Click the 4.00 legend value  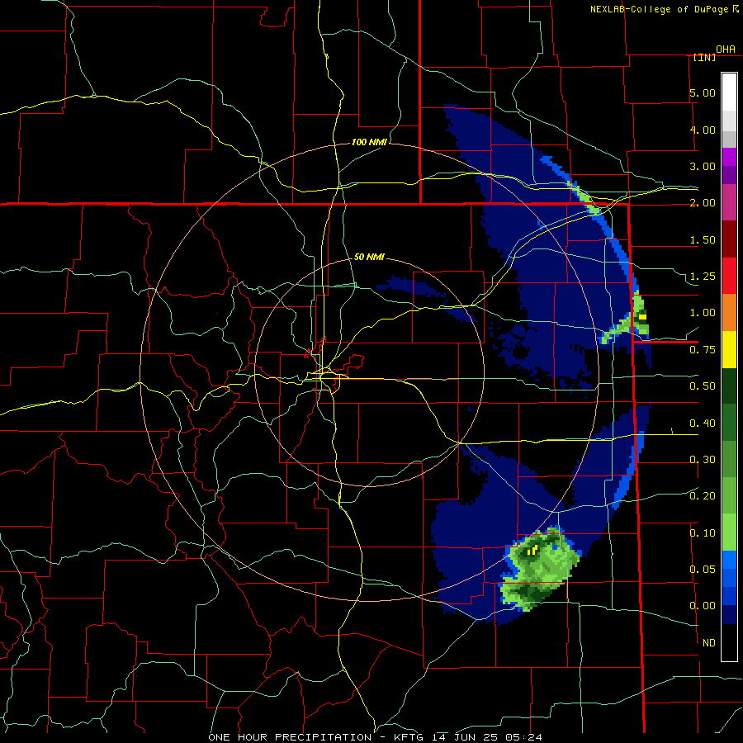coord(703,130)
